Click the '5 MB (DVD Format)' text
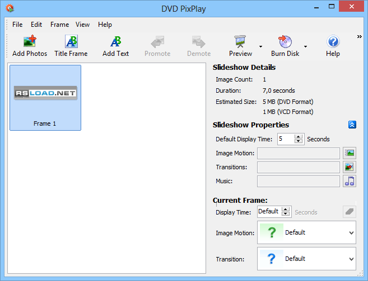The image size is (368, 281). click(288, 102)
